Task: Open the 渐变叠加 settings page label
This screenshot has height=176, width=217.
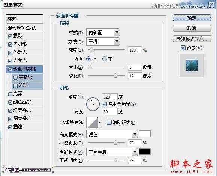Action: (22, 110)
